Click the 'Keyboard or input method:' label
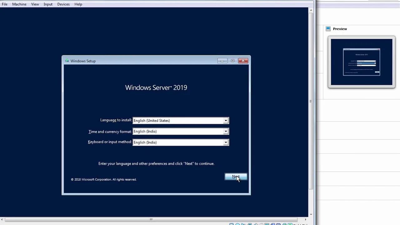The height and width of the screenshot is (225, 400). point(110,142)
